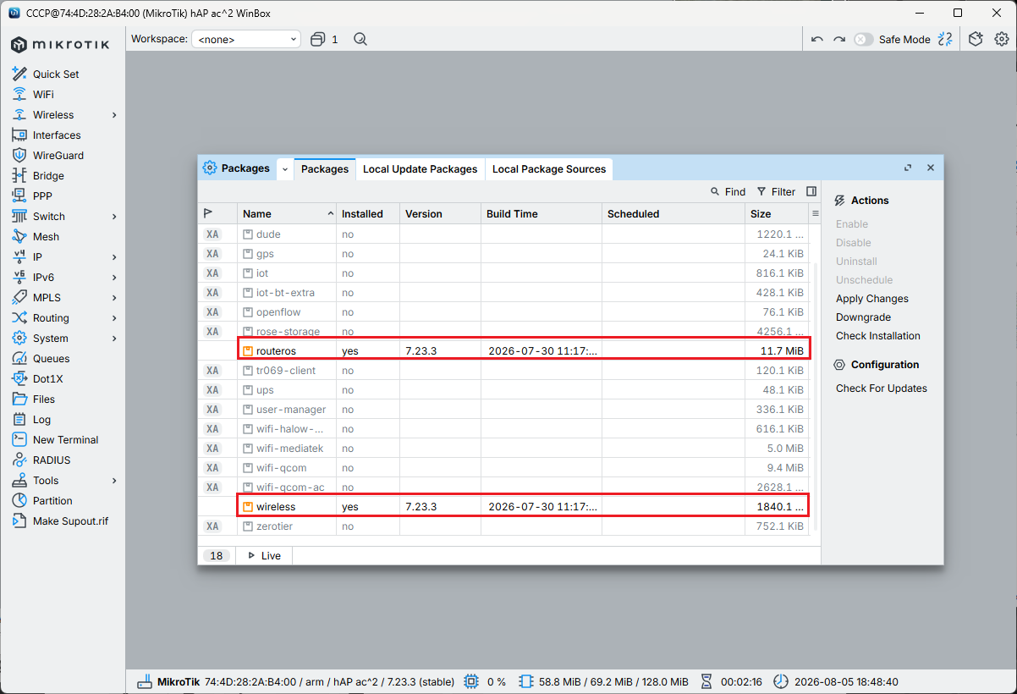Switch to the Packages tab
The image size is (1017, 694).
click(x=325, y=168)
